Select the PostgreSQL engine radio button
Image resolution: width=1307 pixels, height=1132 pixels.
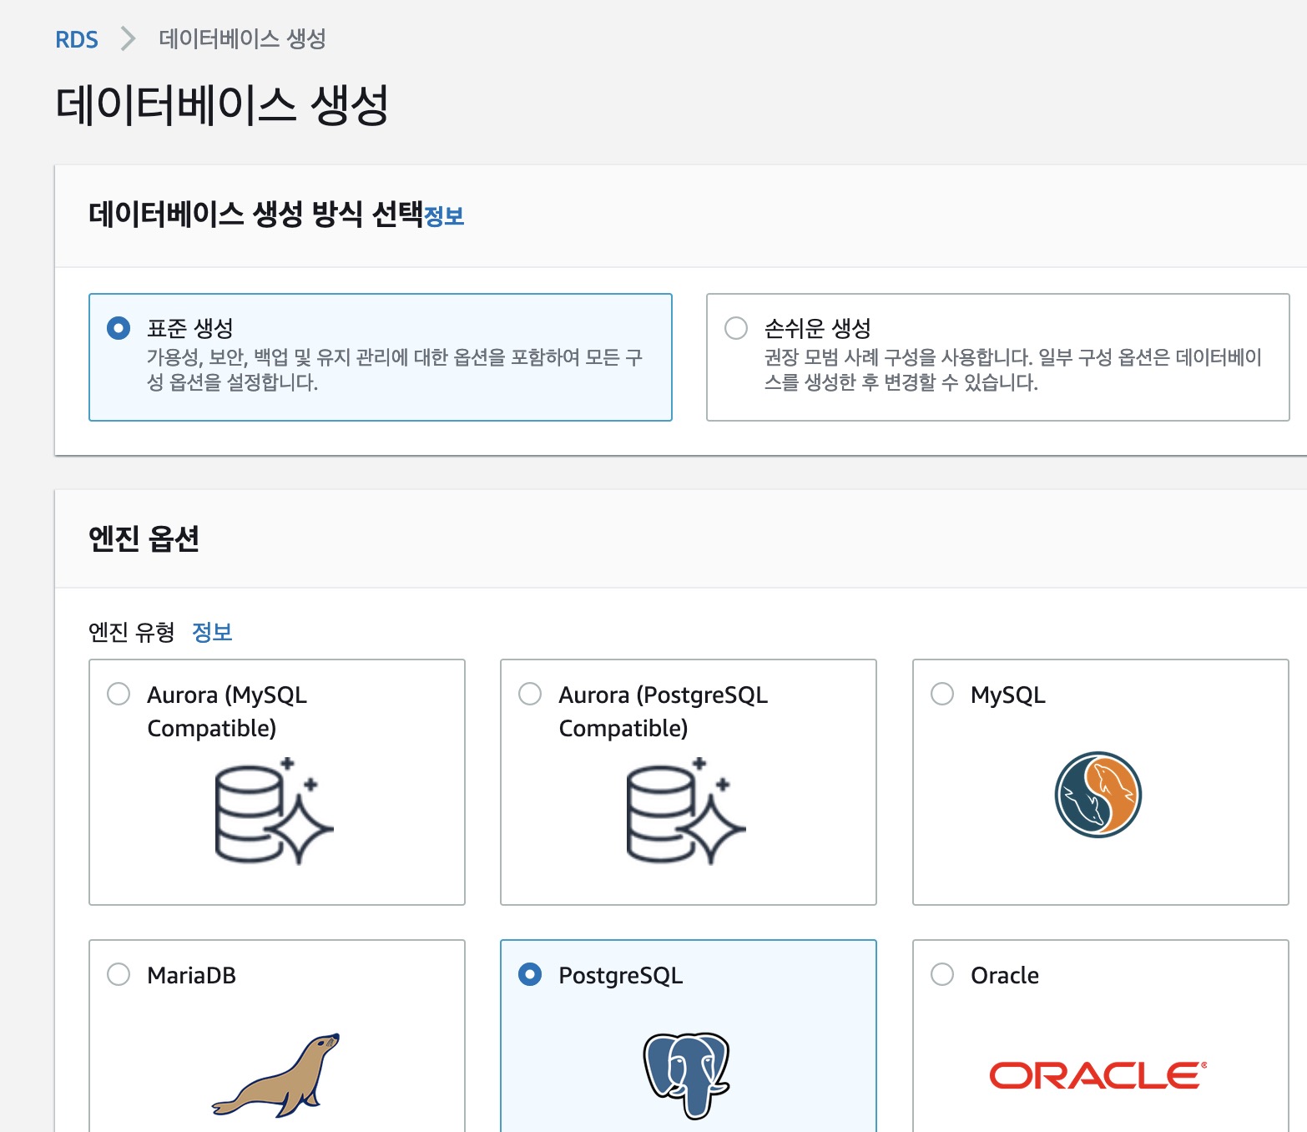(530, 974)
